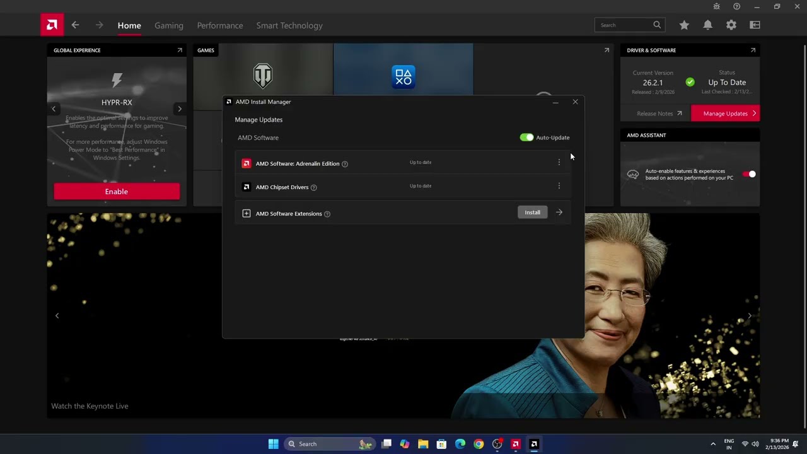Expand the Games panel

pyautogui.click(x=607, y=50)
